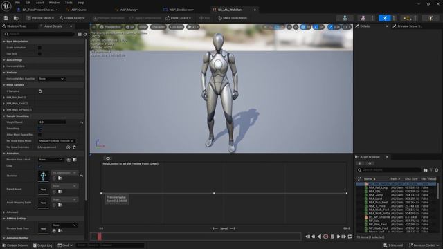
Task: Use selected asset for Preview Pose Asset
Action: click(x=69, y=160)
